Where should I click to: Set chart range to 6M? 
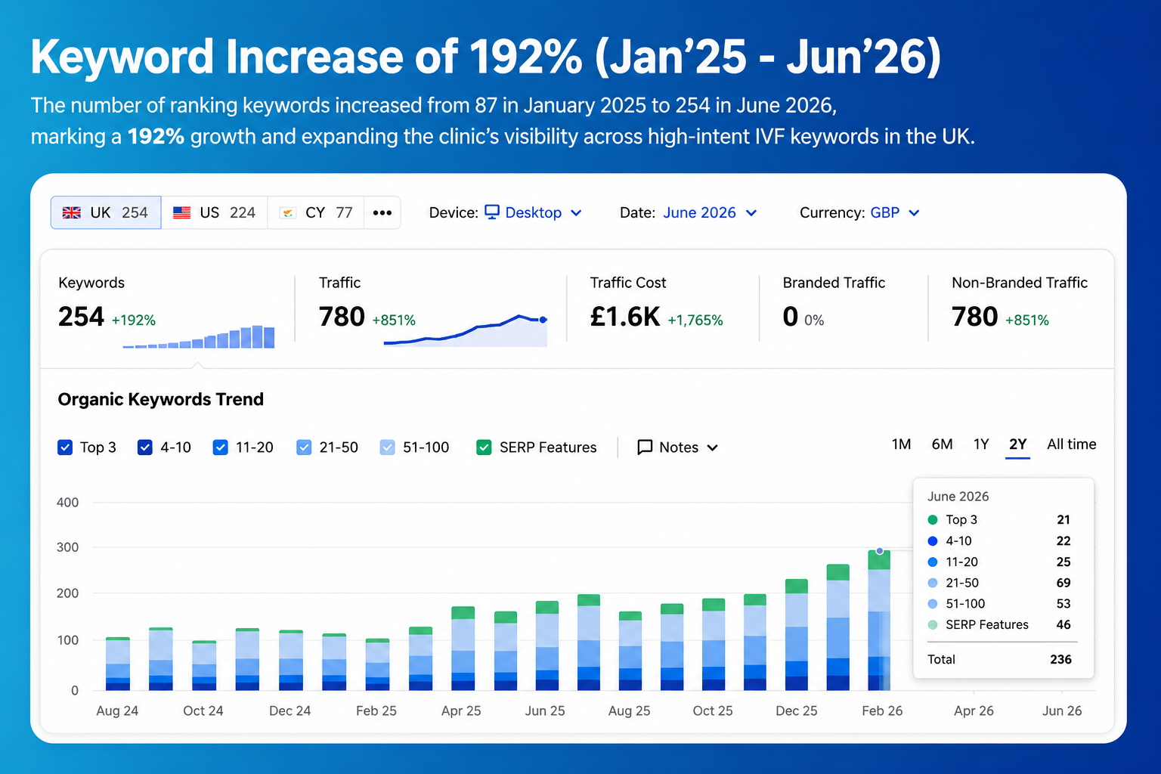click(942, 444)
